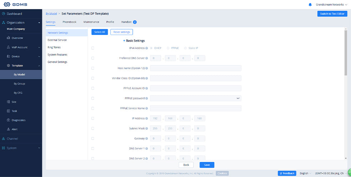The width and height of the screenshot is (351, 177).
Task: Click the Channel sidebar icon
Action: click(x=3, y=139)
